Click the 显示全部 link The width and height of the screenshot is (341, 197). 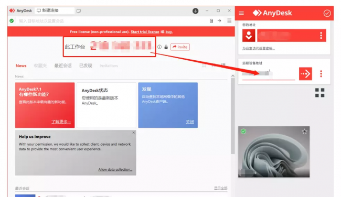click(x=220, y=188)
